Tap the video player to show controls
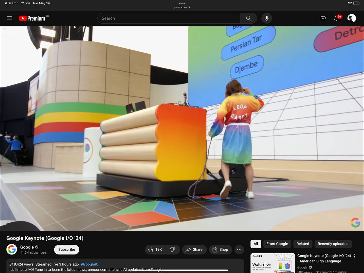Viewport: 364px width, 273px height. (182, 128)
